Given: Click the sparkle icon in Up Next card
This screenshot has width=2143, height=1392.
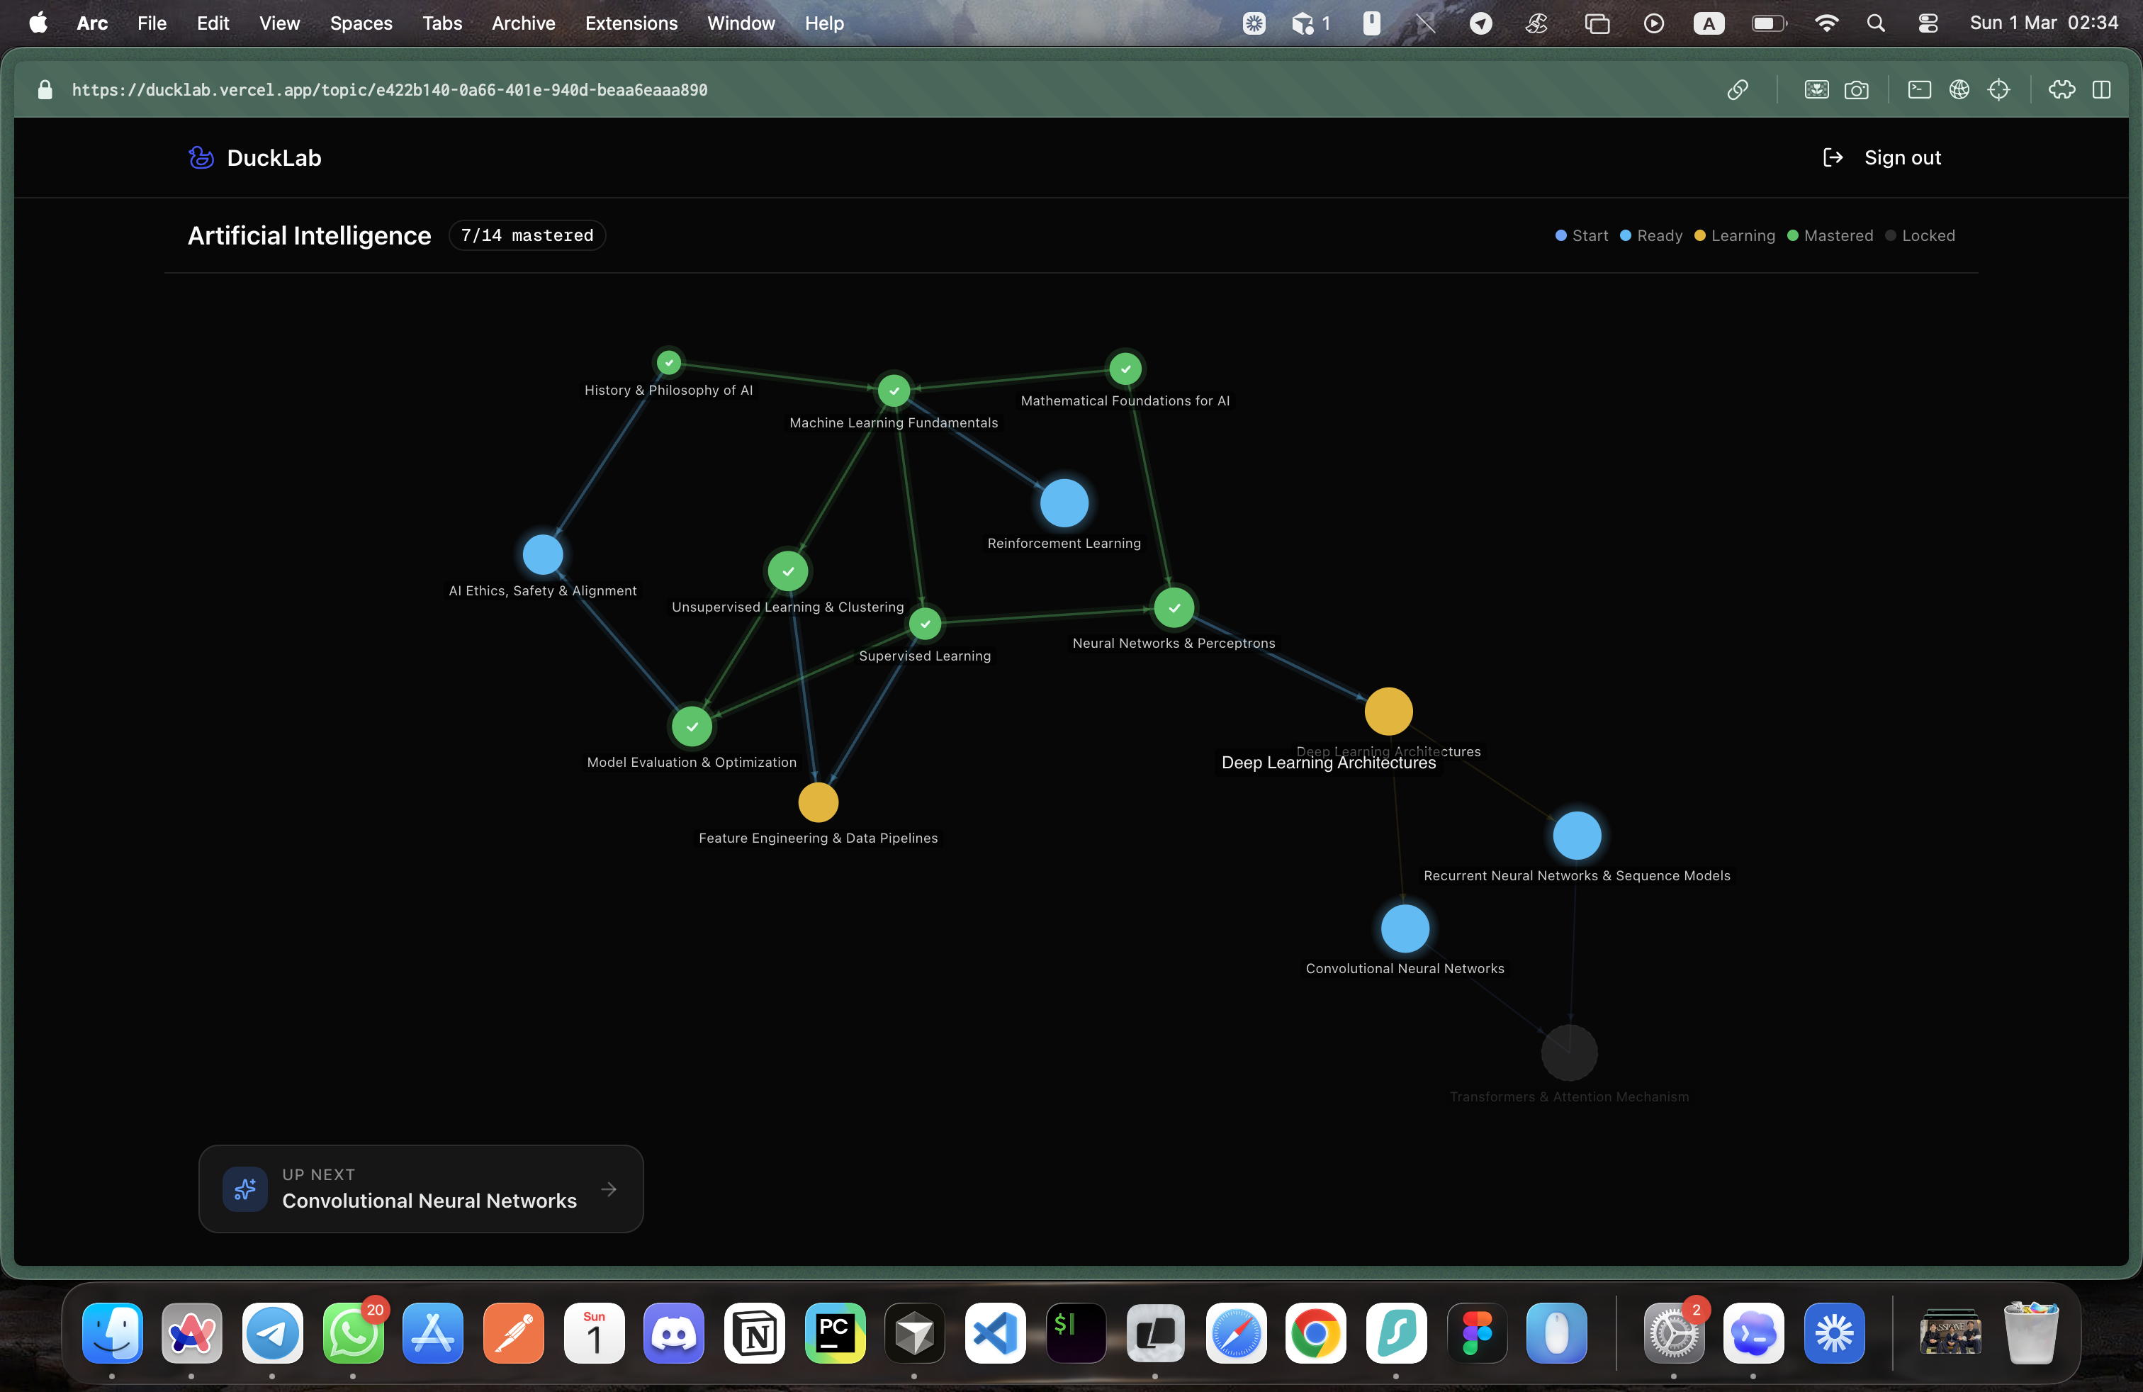Looking at the screenshot, I should (245, 1189).
